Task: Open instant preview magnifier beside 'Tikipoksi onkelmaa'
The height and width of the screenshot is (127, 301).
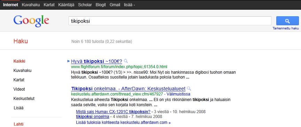Action: tap(189, 89)
